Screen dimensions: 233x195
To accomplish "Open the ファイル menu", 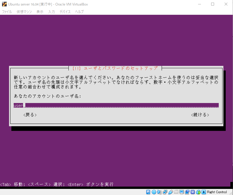I will 7,12.
